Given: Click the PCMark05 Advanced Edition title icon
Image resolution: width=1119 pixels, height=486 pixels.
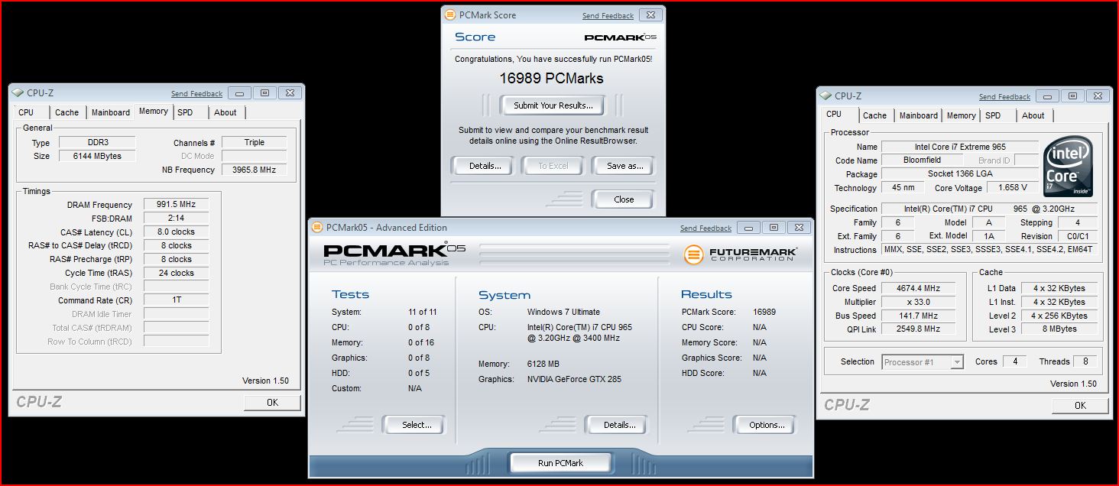Looking at the screenshot, I should tap(318, 227).
